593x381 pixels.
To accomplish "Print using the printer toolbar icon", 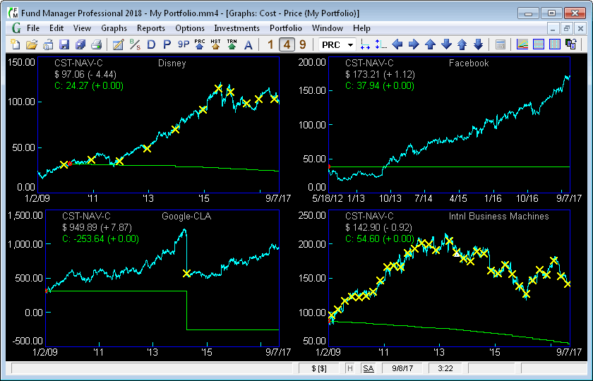I will pos(97,44).
